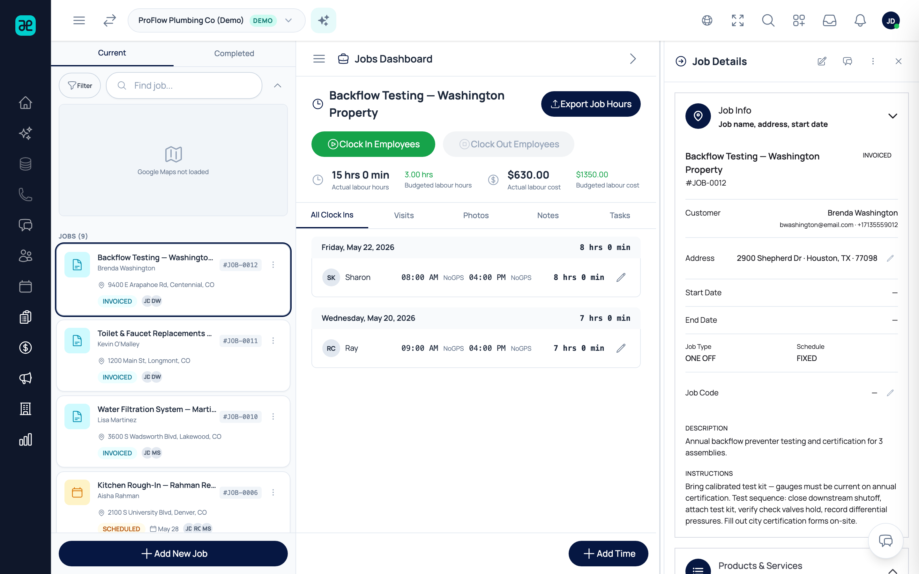
Task: Open comments icon in Job Details header
Action: coord(847,62)
